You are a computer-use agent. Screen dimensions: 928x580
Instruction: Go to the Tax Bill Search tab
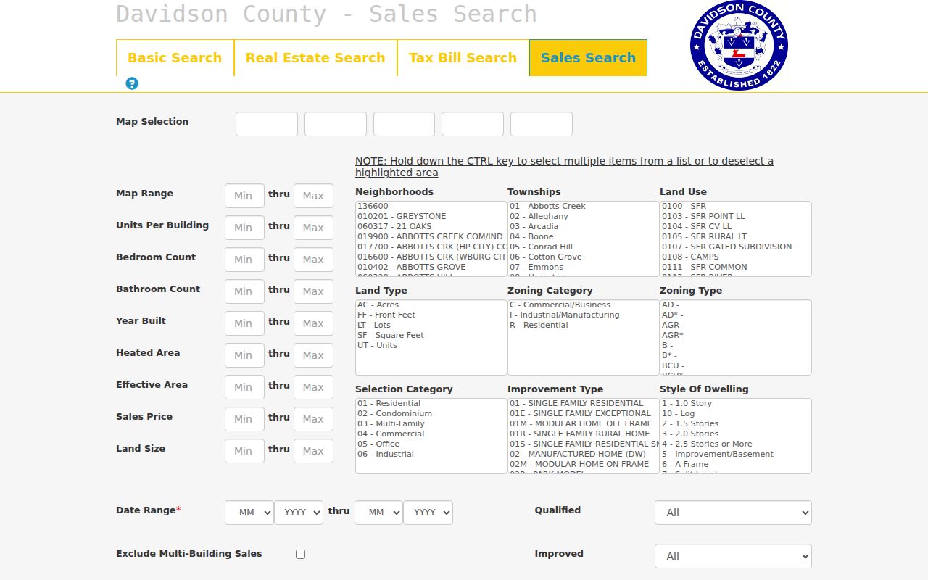tap(463, 58)
